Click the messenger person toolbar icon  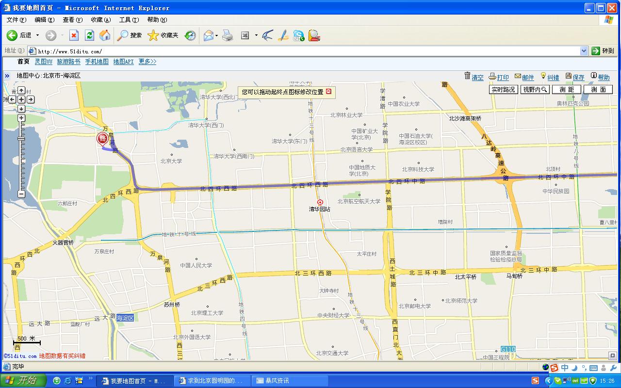(x=314, y=35)
